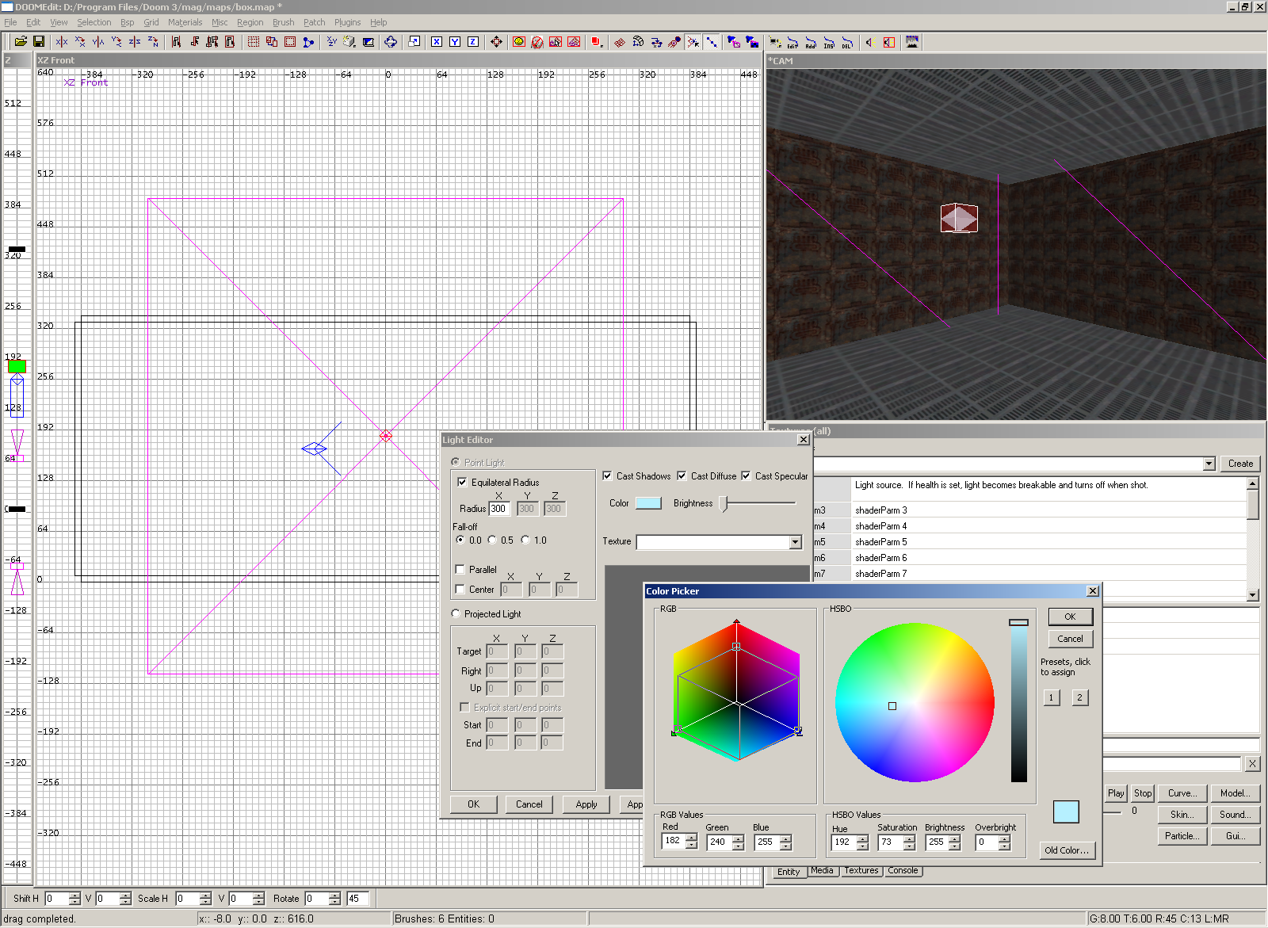Click the curve Edit toolbar icon
Image resolution: width=1268 pixels, height=928 pixels.
[792, 43]
